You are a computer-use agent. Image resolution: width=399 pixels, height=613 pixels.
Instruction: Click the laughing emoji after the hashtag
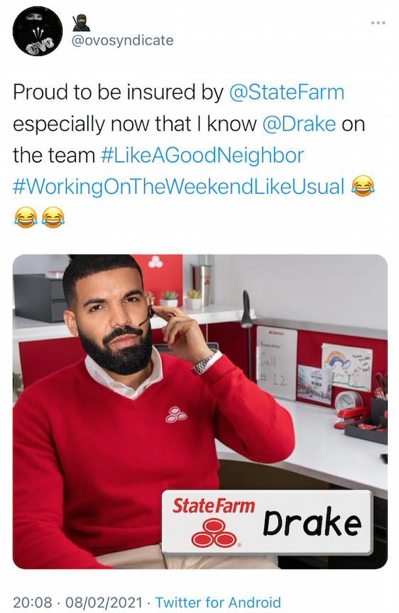click(363, 186)
